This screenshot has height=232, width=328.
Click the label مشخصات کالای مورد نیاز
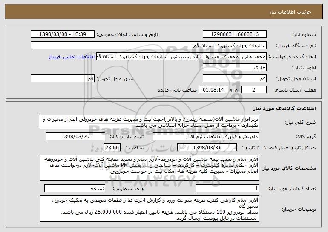click(289, 168)
